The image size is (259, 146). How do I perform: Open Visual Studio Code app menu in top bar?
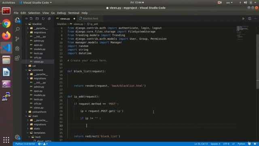[36, 2]
